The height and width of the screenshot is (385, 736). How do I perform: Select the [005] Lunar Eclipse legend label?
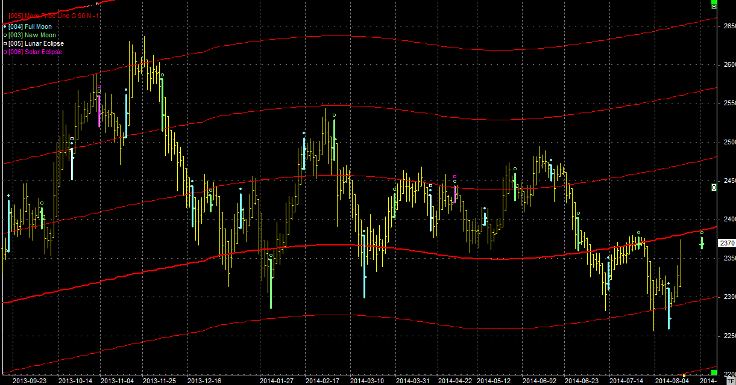[36, 43]
